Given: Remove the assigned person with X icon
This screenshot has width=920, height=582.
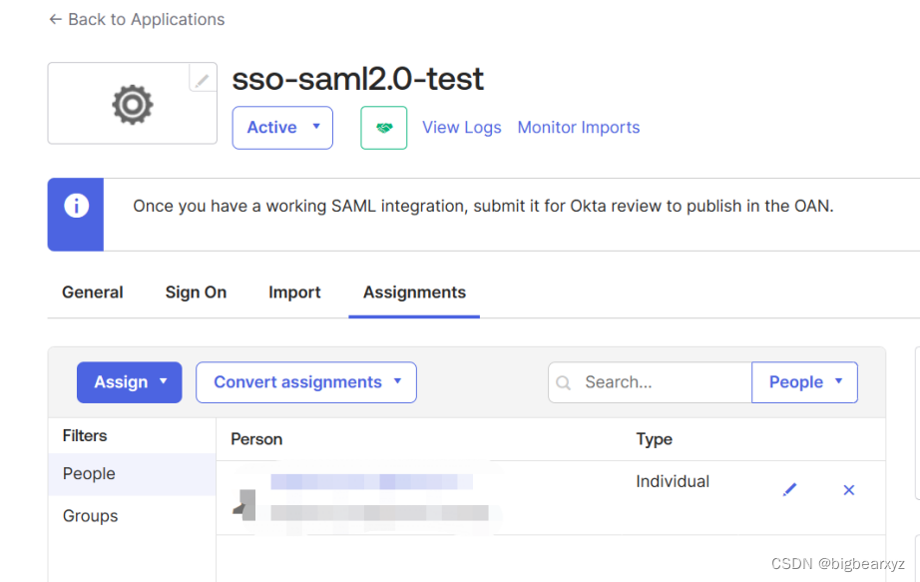Looking at the screenshot, I should pyautogui.click(x=849, y=489).
